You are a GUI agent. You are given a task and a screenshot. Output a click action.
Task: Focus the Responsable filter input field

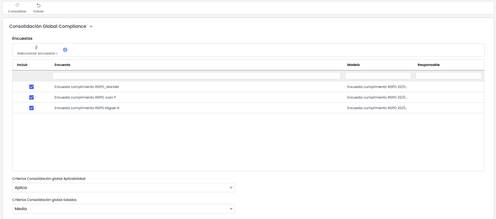point(448,76)
